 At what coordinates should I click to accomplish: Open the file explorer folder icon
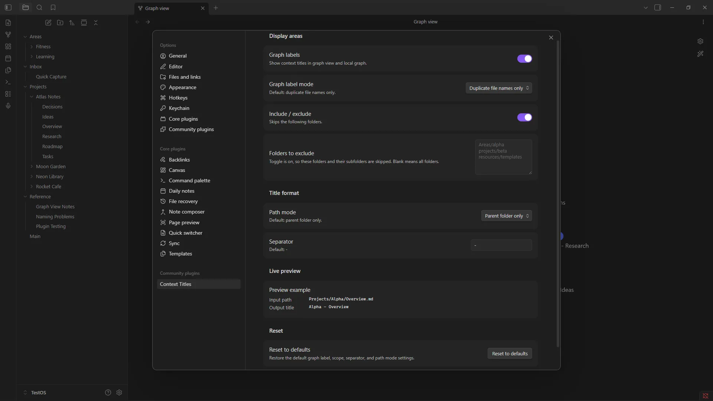(26, 7)
